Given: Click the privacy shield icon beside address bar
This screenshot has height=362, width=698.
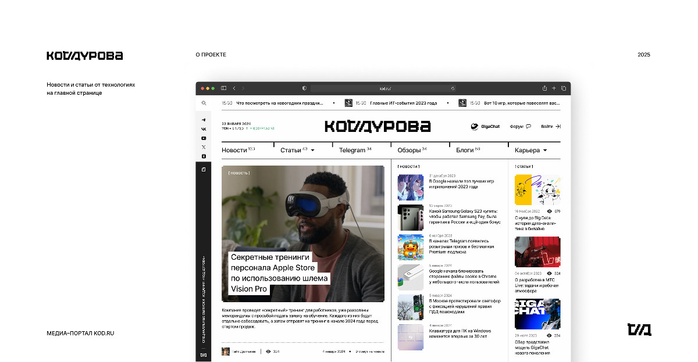Looking at the screenshot, I should (x=304, y=88).
